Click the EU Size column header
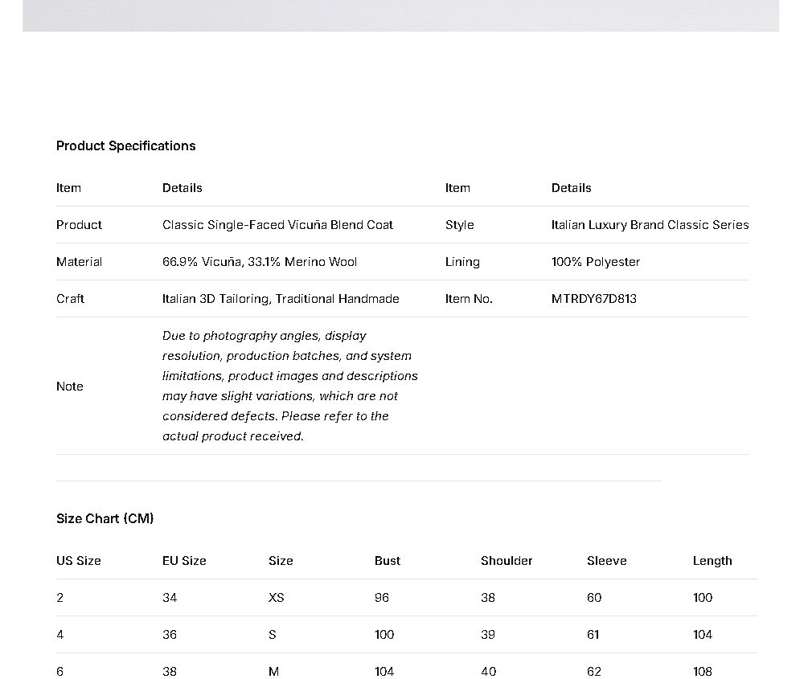804x679 pixels. tap(184, 561)
